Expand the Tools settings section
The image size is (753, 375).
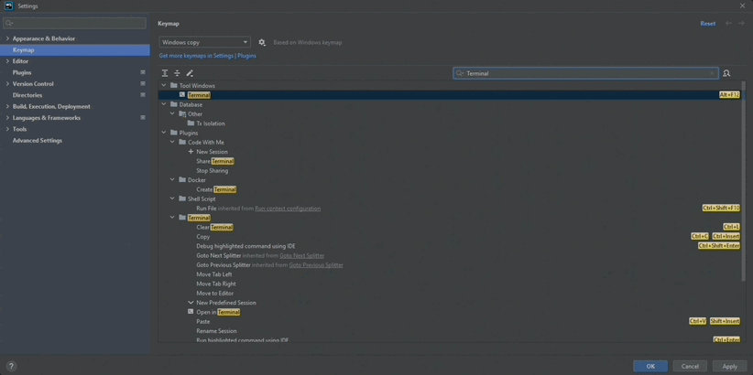(x=7, y=129)
